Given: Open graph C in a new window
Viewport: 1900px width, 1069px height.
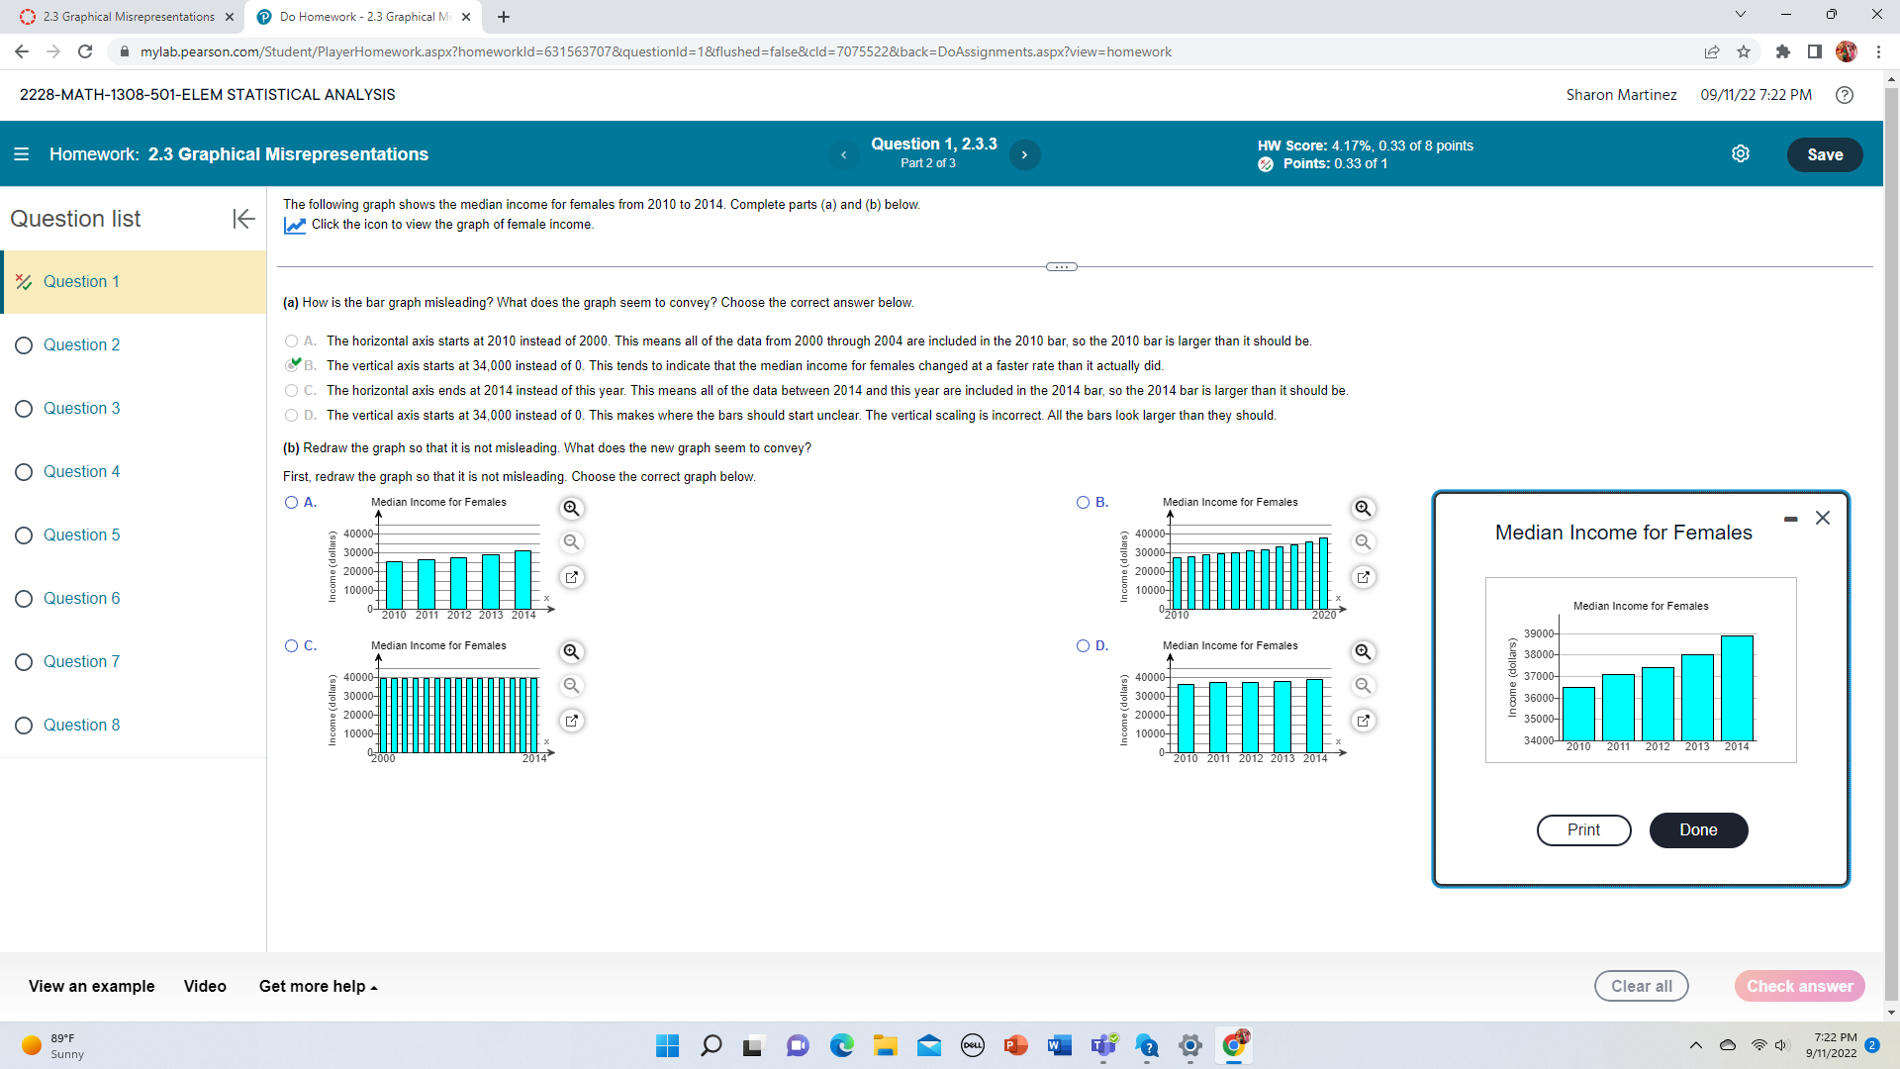Looking at the screenshot, I should click(x=571, y=721).
